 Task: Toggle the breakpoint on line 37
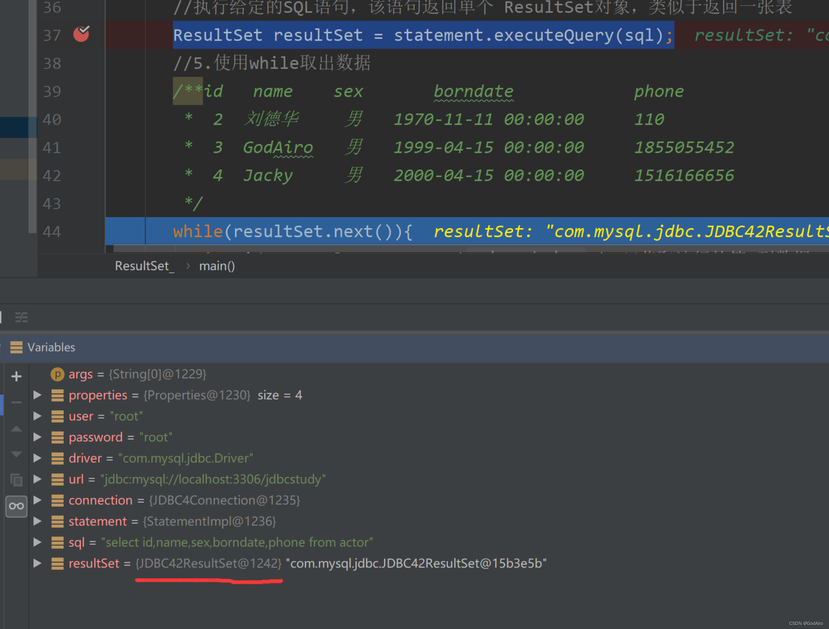click(81, 34)
